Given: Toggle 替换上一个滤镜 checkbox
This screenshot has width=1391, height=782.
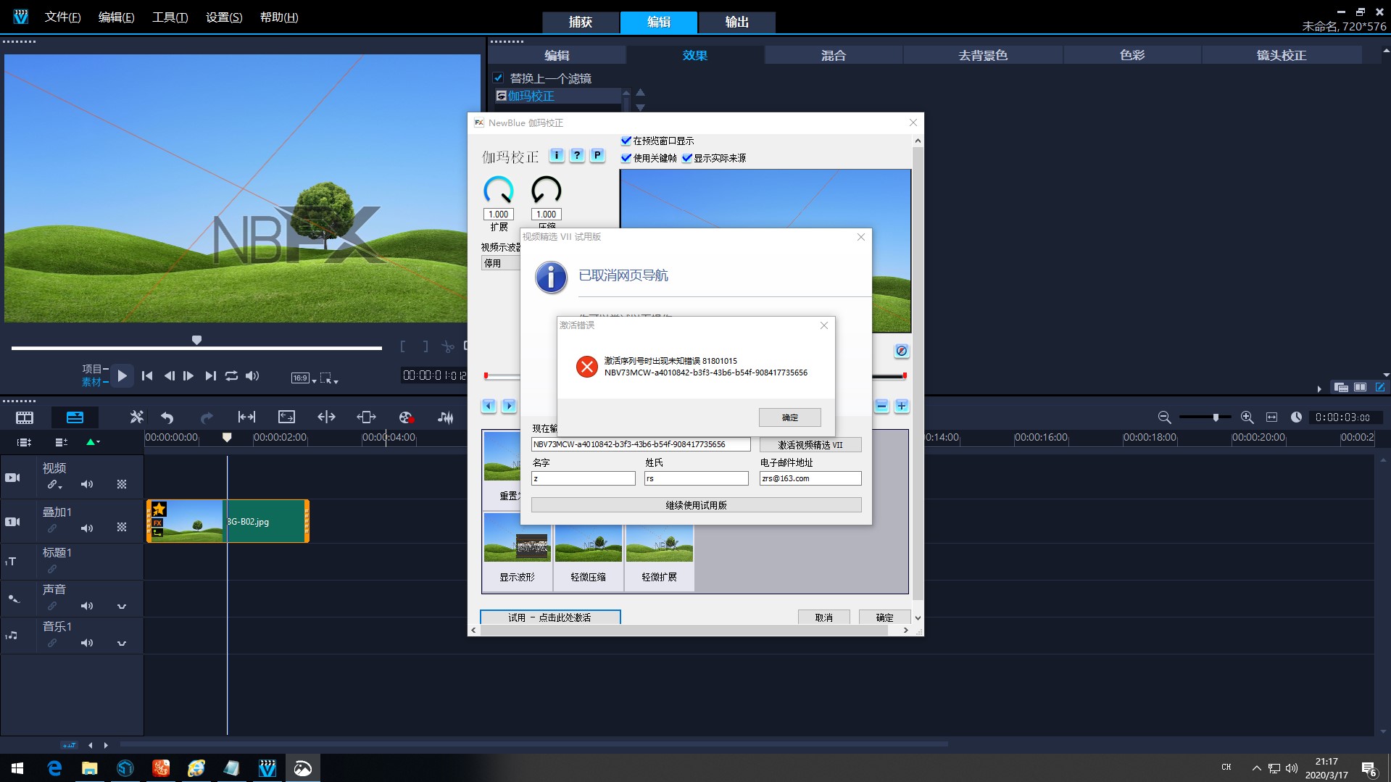Looking at the screenshot, I should coord(498,78).
